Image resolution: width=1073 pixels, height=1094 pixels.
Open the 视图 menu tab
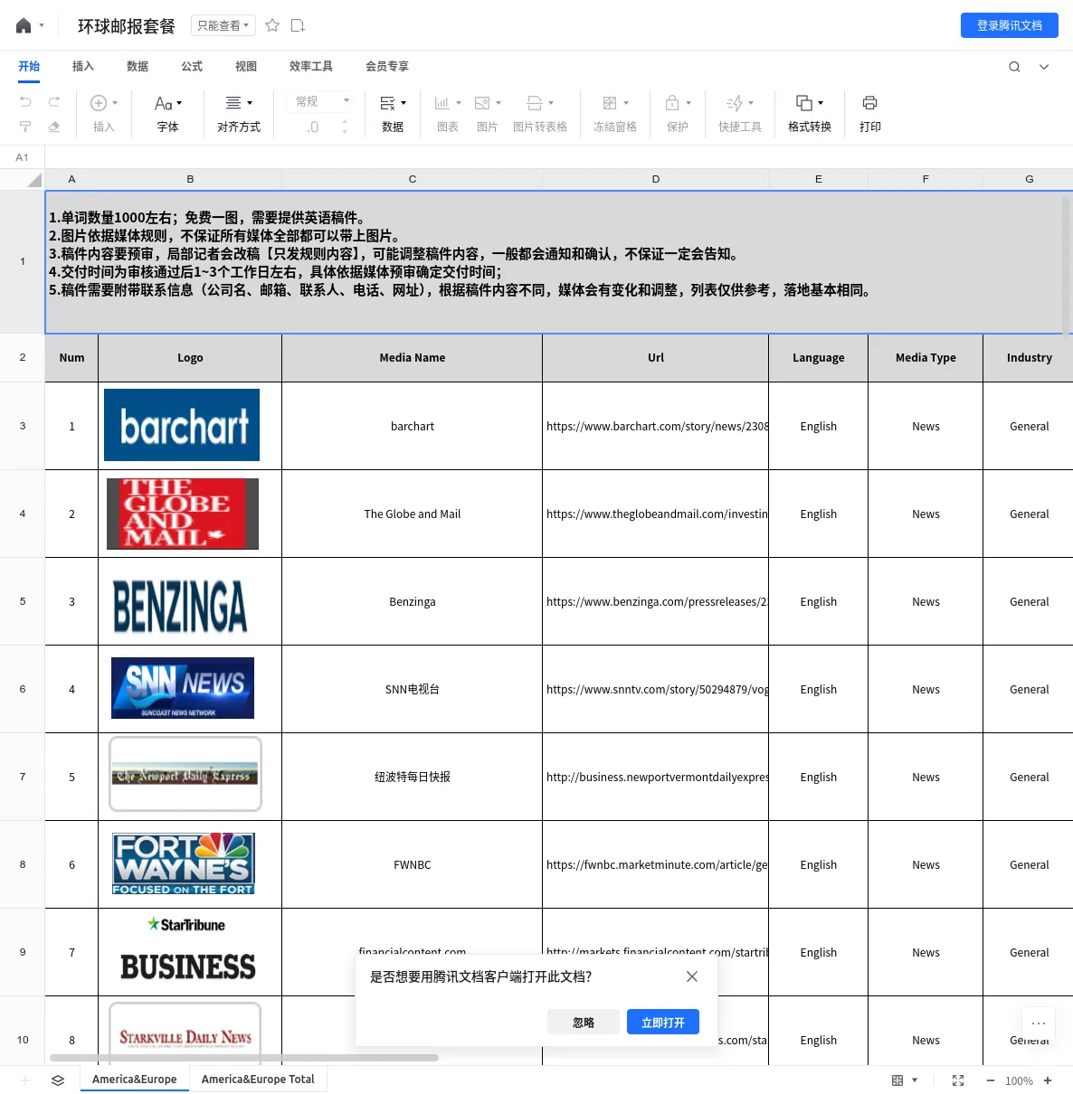246,66
